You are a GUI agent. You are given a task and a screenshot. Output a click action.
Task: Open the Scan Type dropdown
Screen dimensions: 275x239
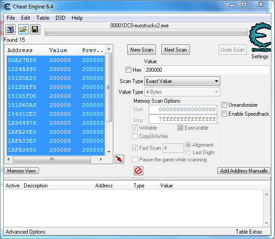coord(182,81)
